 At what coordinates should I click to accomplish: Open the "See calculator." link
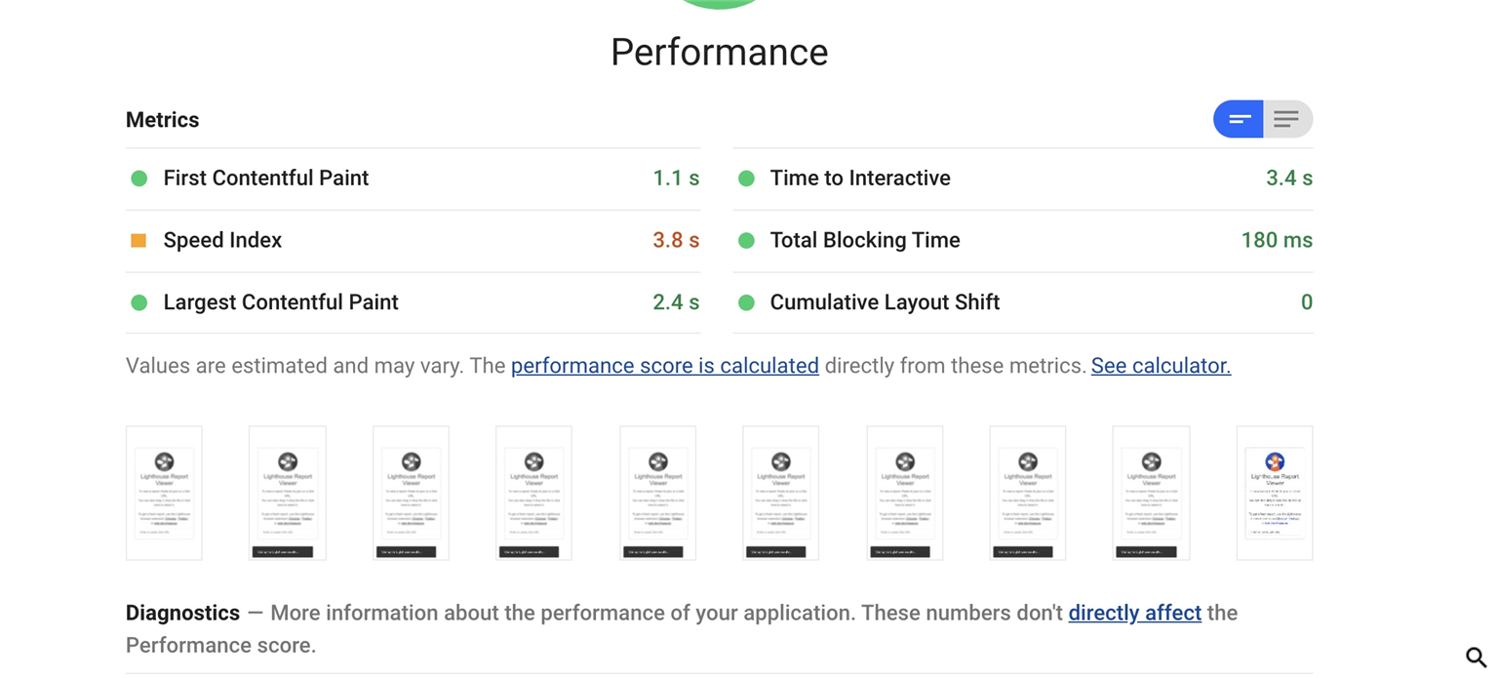1161,366
